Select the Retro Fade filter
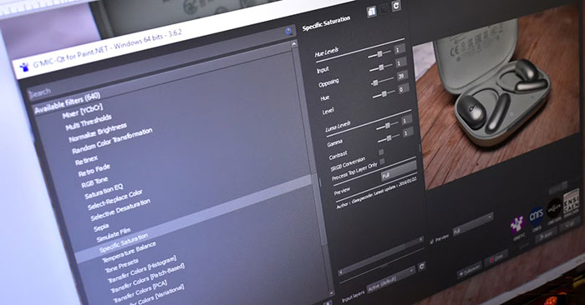 pos(94,170)
